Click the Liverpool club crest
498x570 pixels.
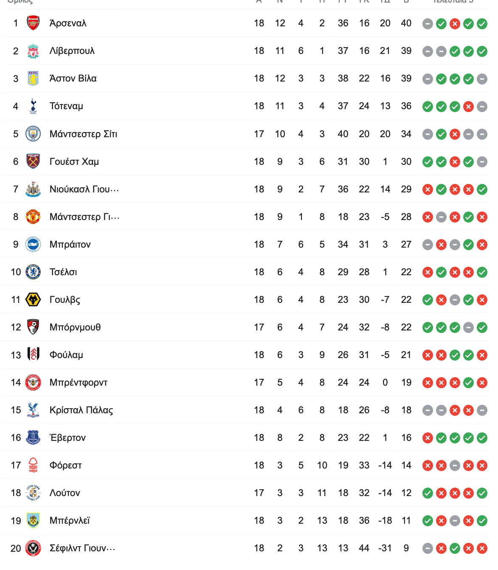click(x=33, y=51)
